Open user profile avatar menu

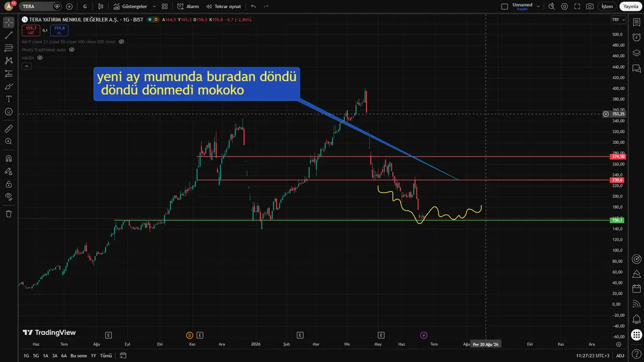[x=9, y=6]
